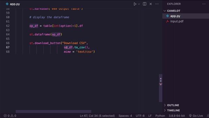Open the Explorer views and more actions menu
The width and height of the screenshot is (209, 118).
click(x=204, y=4)
